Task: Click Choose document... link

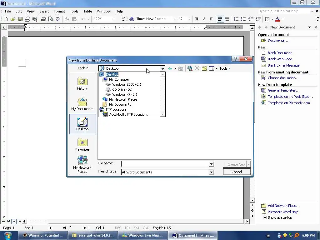Action: [283, 78]
